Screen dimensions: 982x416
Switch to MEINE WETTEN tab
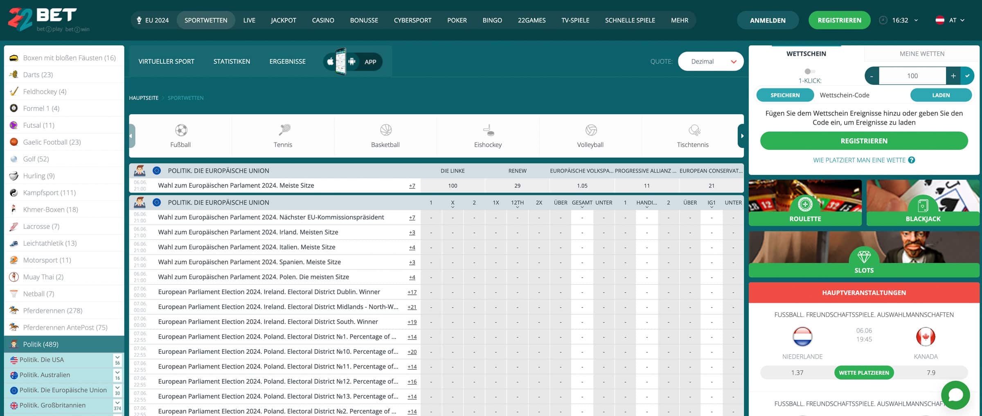click(922, 54)
